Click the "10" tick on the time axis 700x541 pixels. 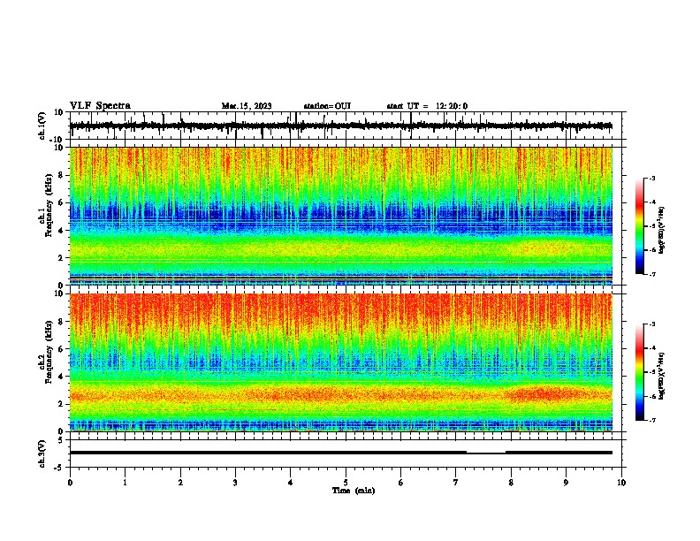coord(621,483)
